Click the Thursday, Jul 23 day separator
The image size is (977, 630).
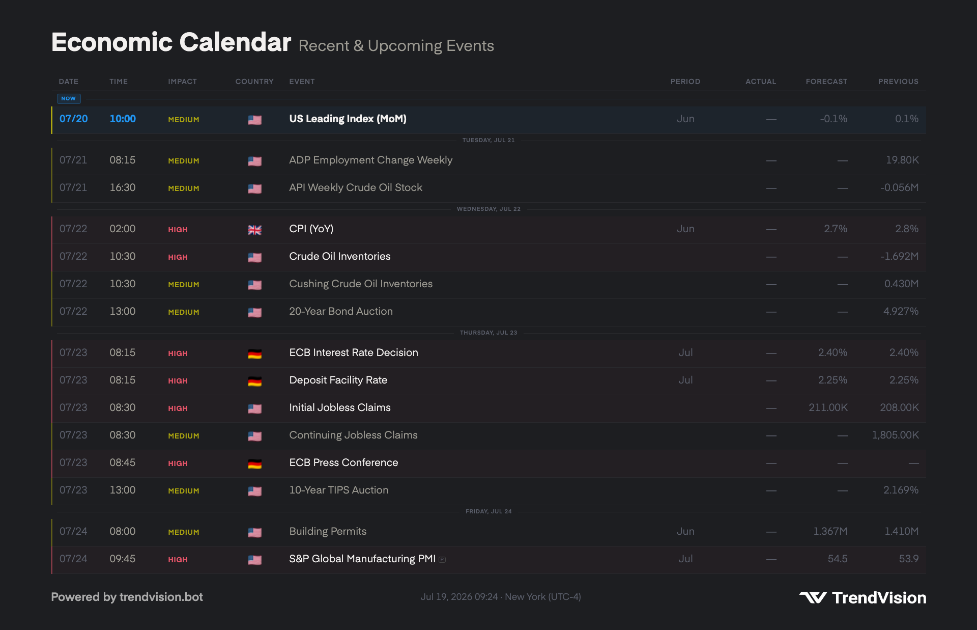pos(489,333)
